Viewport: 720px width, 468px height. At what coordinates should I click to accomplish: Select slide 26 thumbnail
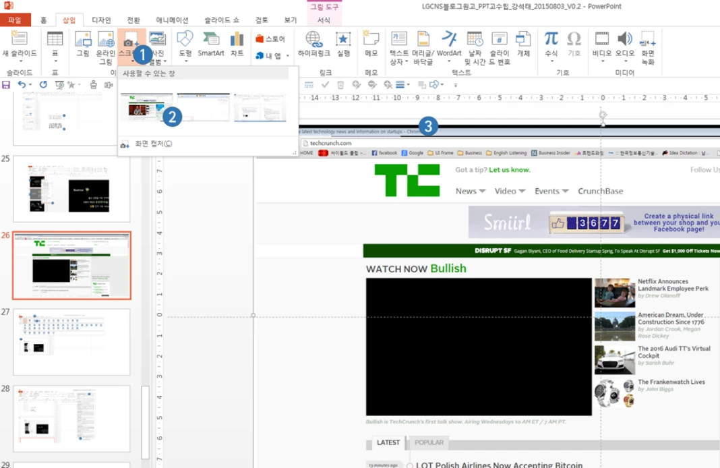pos(71,266)
